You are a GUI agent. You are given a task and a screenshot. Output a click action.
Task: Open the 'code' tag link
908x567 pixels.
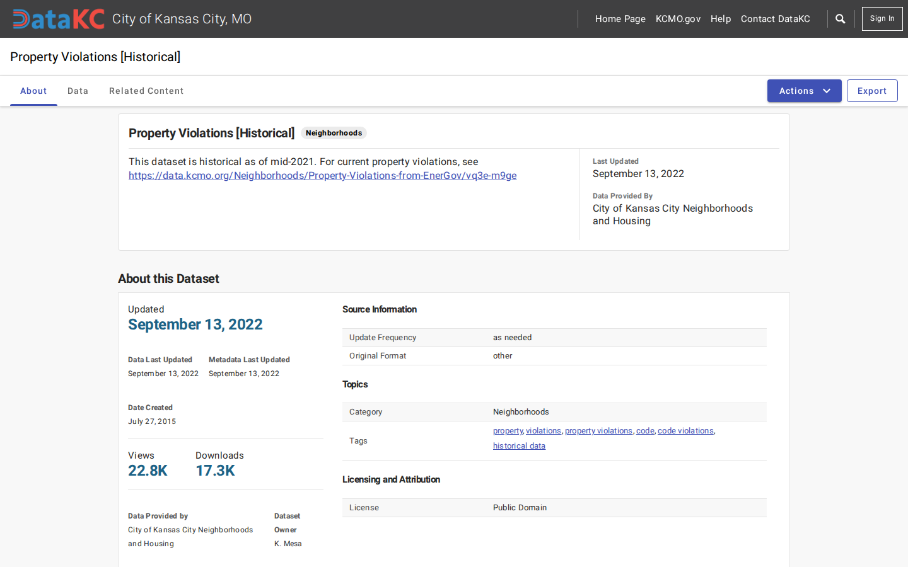[x=645, y=431]
